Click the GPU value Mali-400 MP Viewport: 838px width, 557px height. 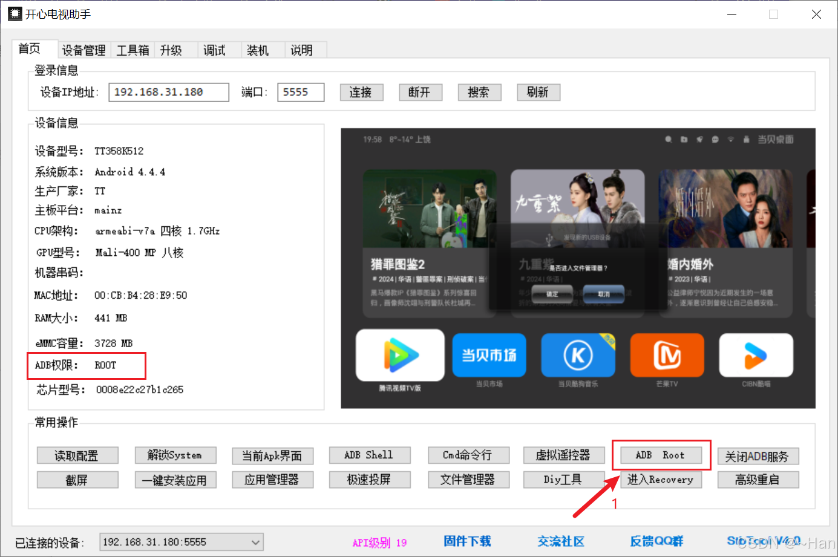point(125,252)
